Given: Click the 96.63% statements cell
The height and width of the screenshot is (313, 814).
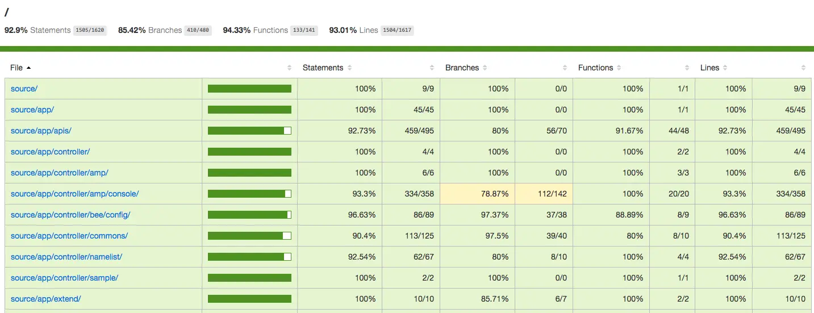Looking at the screenshot, I should coord(340,215).
